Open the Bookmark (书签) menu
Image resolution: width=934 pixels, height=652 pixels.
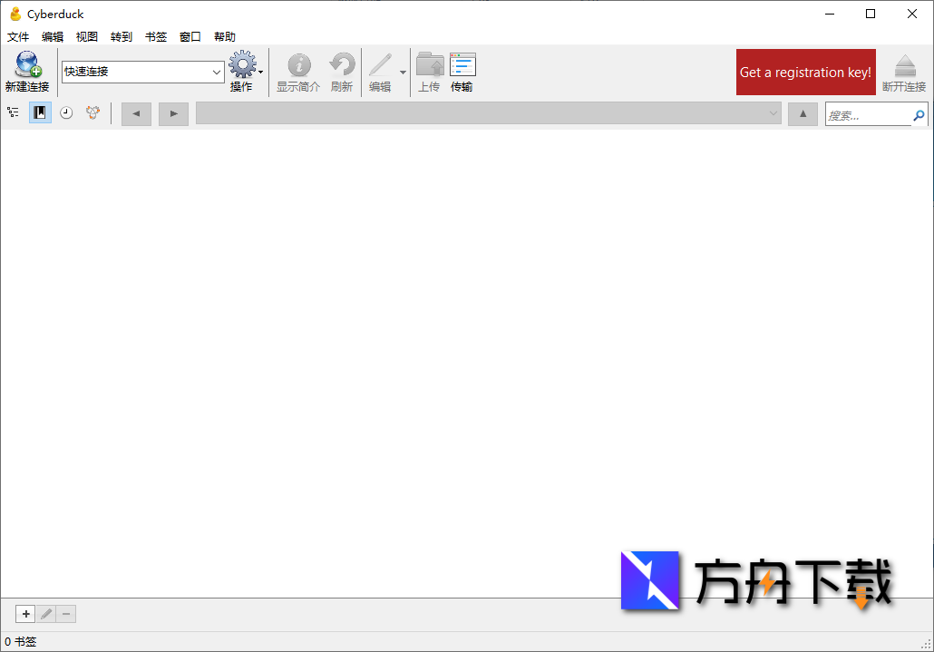point(156,37)
